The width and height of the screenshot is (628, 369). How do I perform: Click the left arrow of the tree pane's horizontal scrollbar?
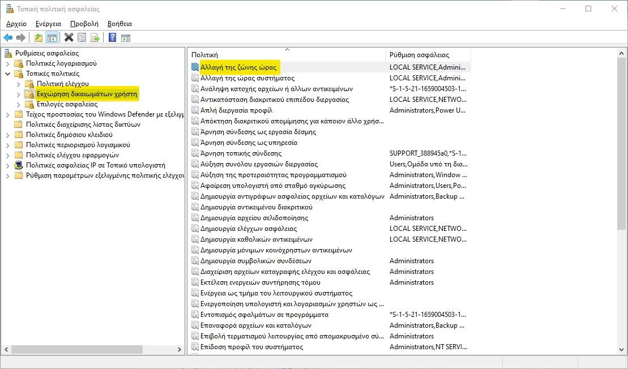tap(6, 349)
